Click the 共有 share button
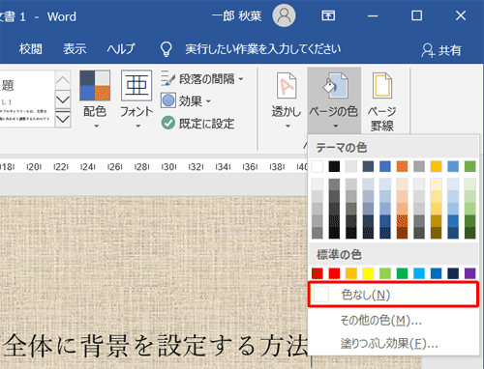The image size is (484, 369). [x=441, y=50]
